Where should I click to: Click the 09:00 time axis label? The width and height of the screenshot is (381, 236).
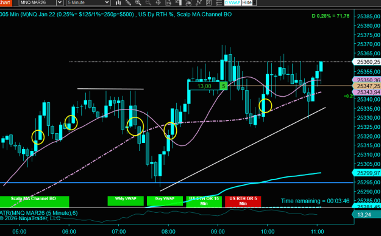pyautogui.click(x=218, y=231)
